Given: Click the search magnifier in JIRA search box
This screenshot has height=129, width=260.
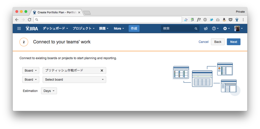Looking at the screenshot, I should (196, 29).
